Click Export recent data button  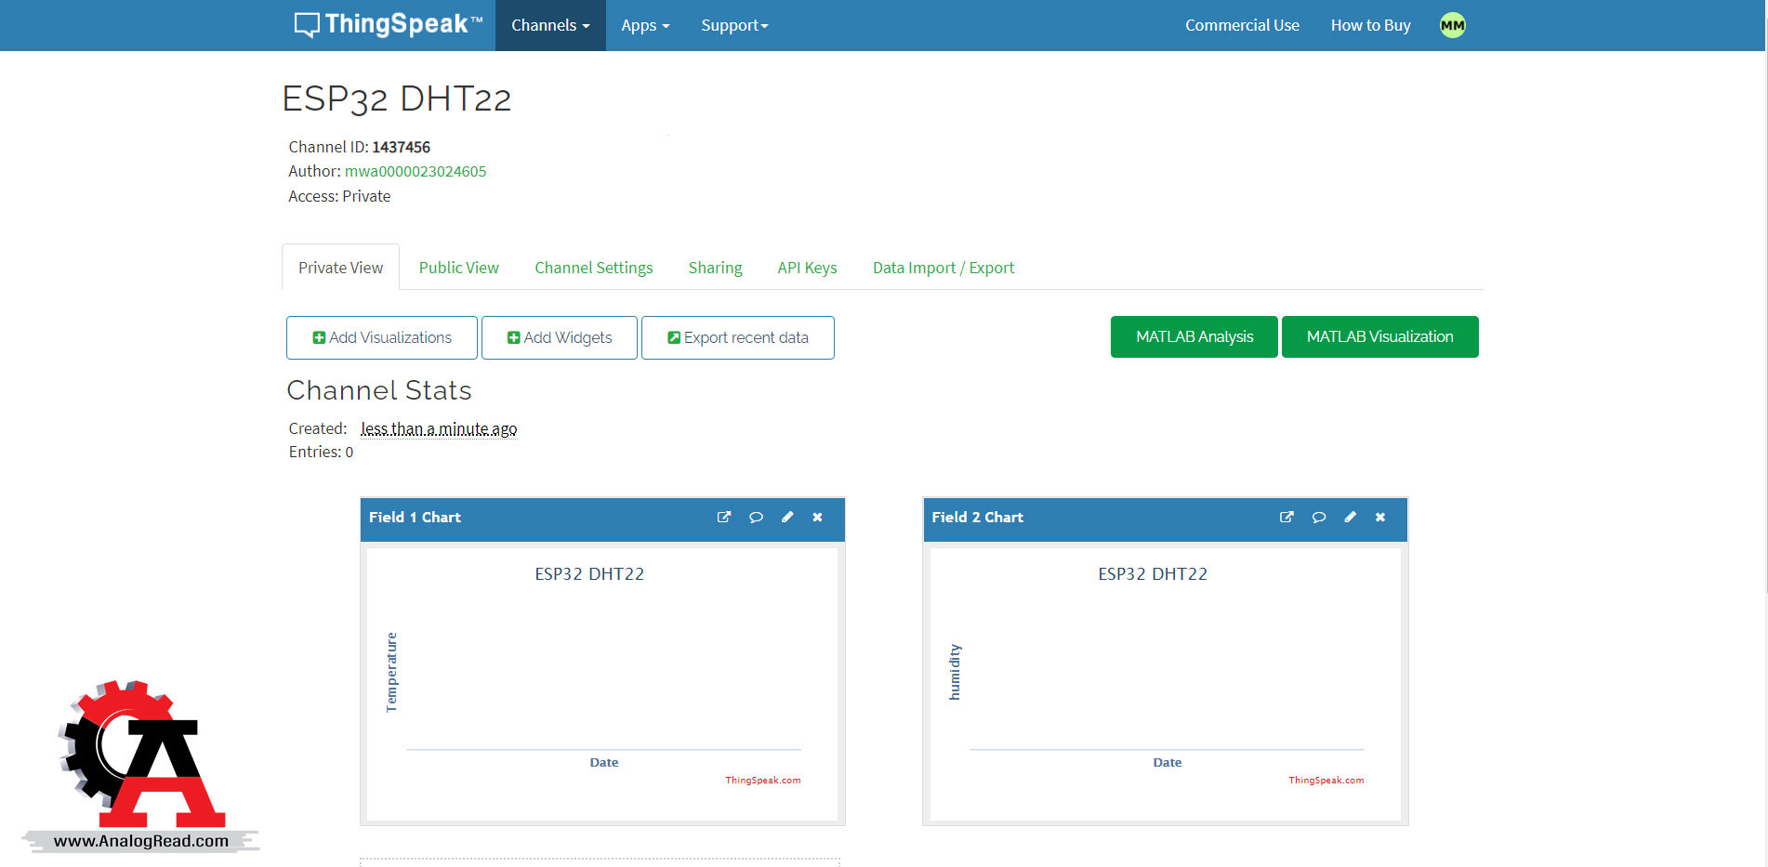pyautogui.click(x=738, y=337)
